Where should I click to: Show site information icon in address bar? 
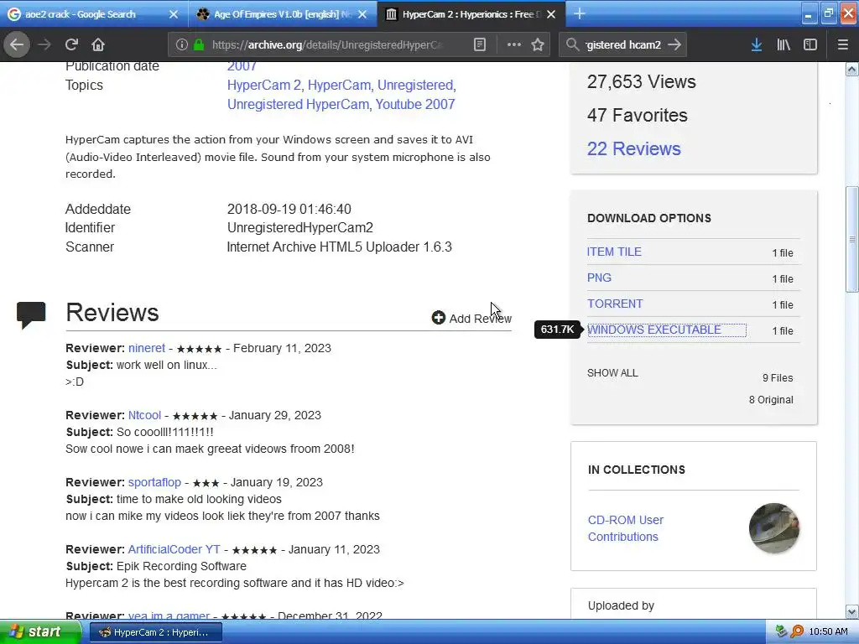tap(182, 45)
